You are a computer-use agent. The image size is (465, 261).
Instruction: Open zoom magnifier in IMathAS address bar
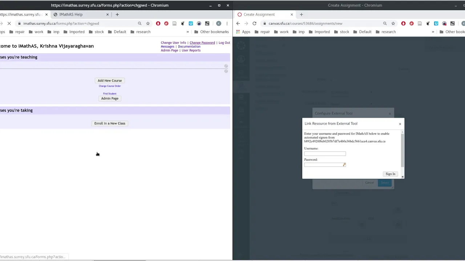click(x=139, y=24)
